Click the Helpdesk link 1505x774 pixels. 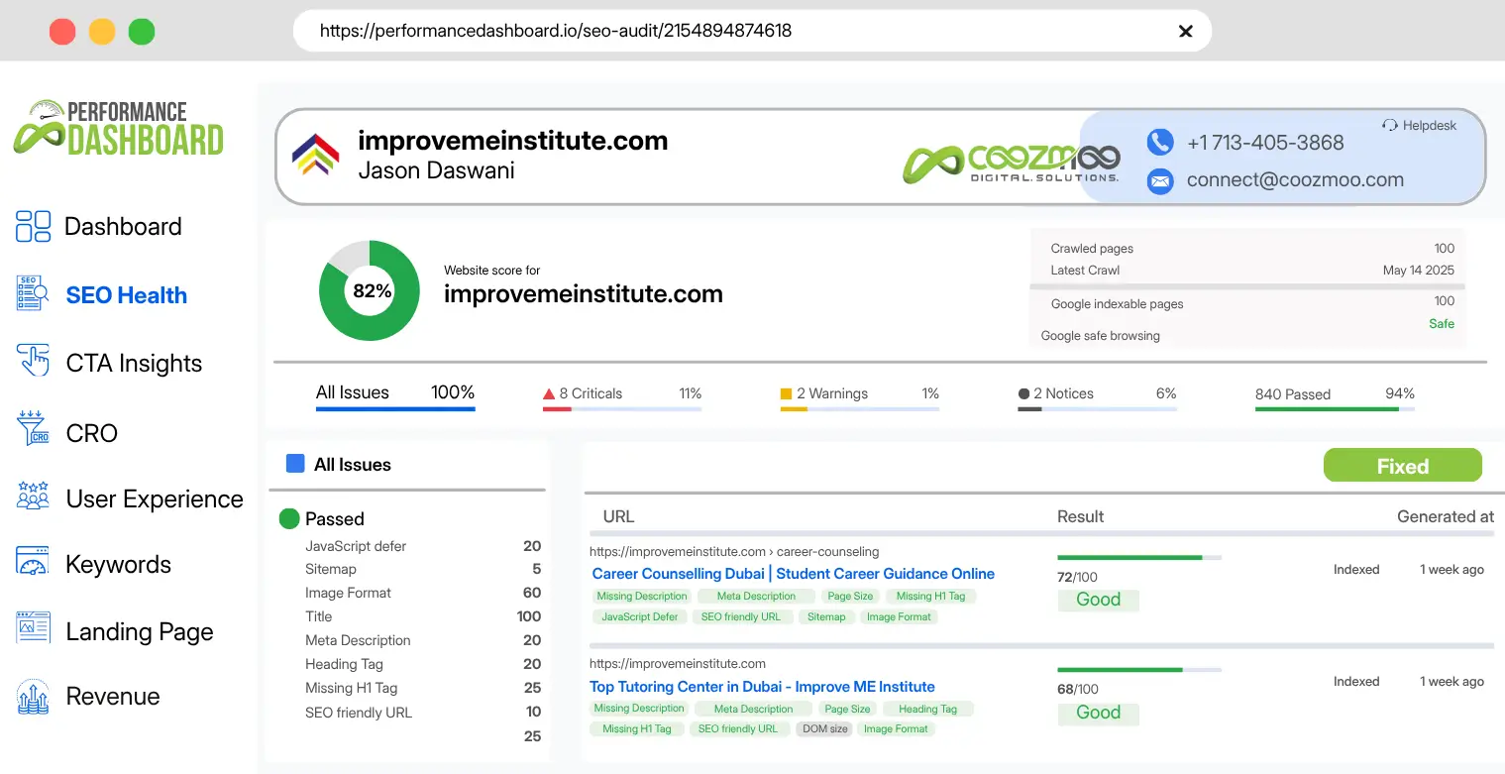1429,125
